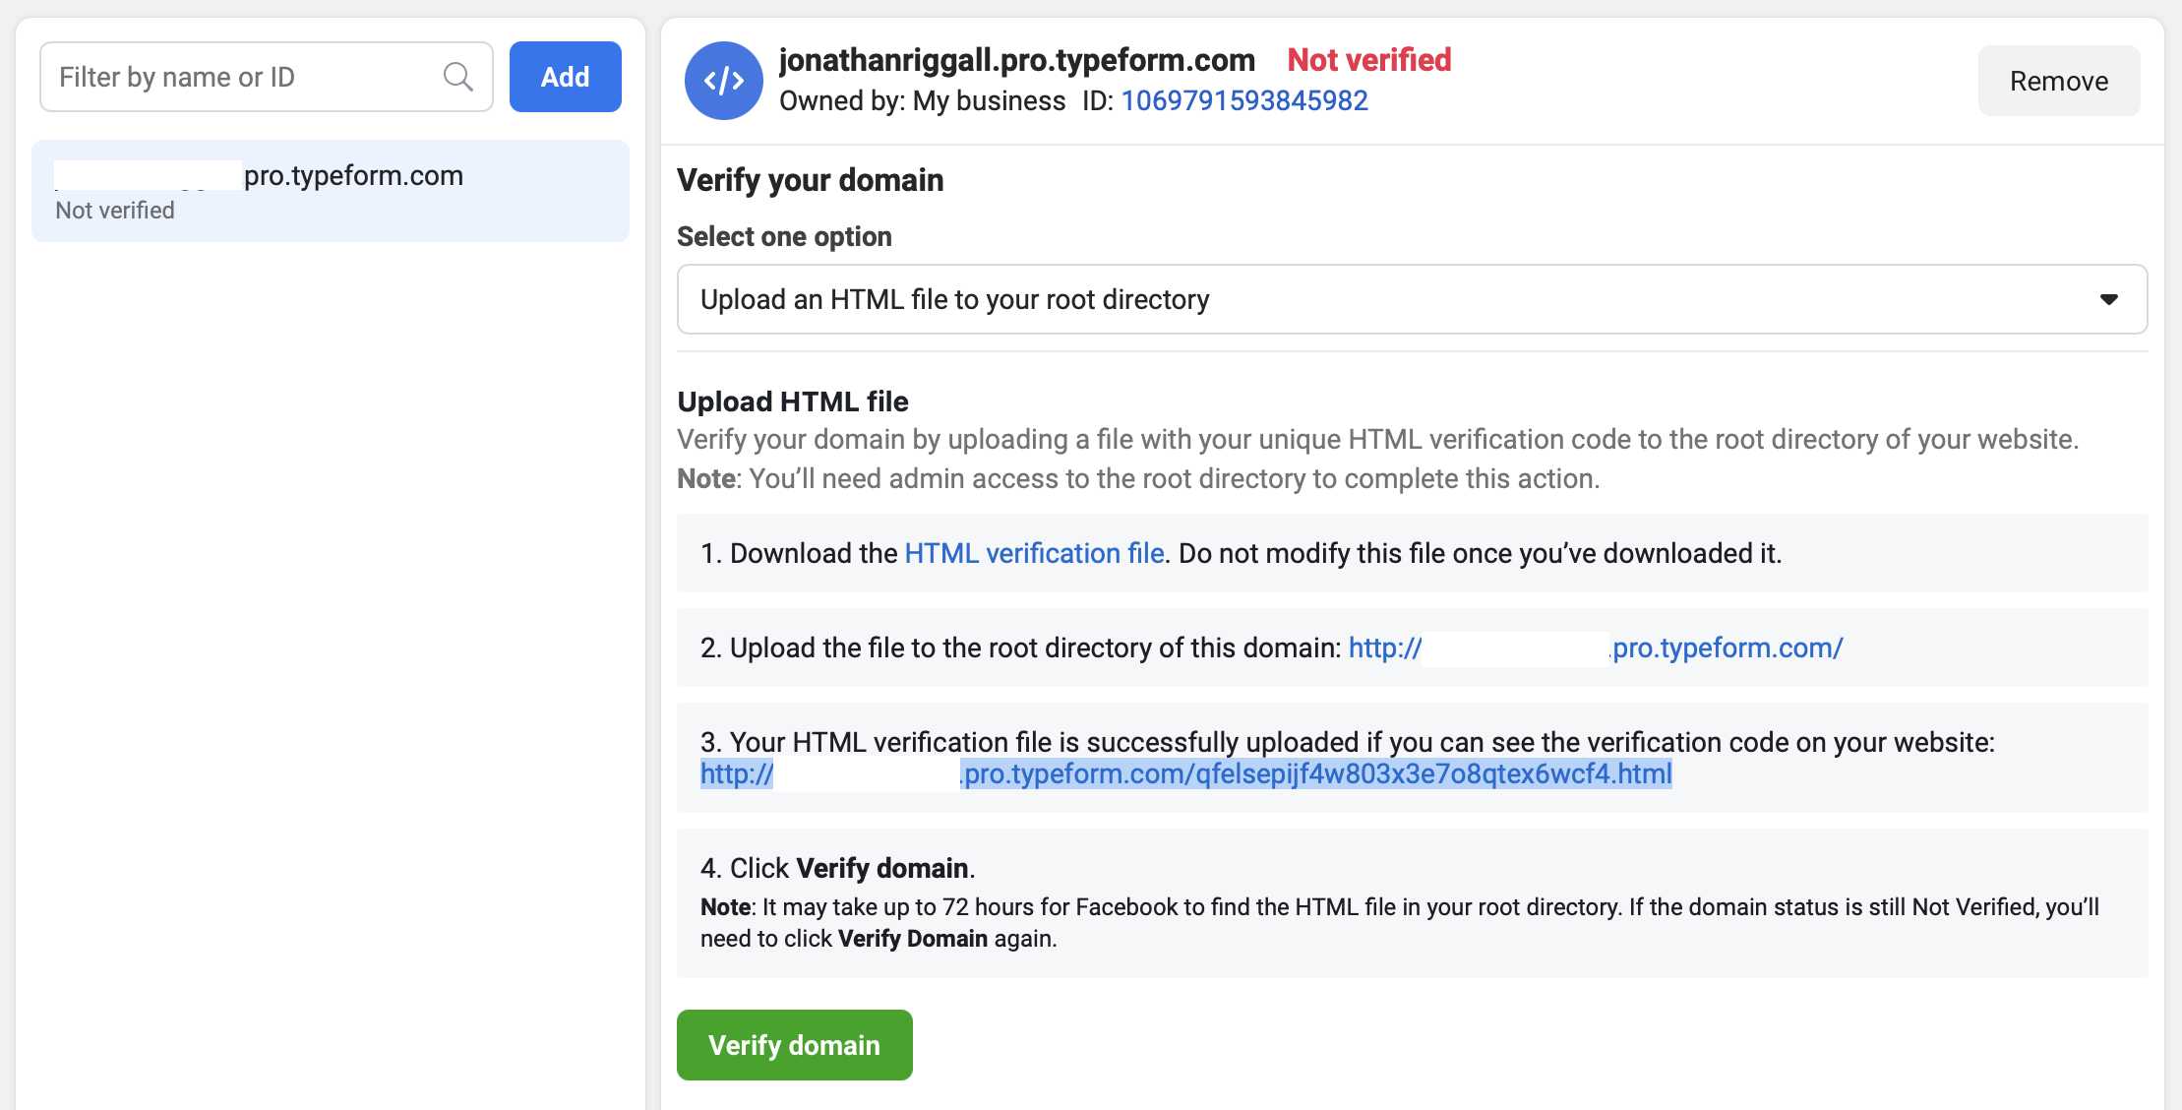Open the verification option dropdown

[x=1412, y=299]
